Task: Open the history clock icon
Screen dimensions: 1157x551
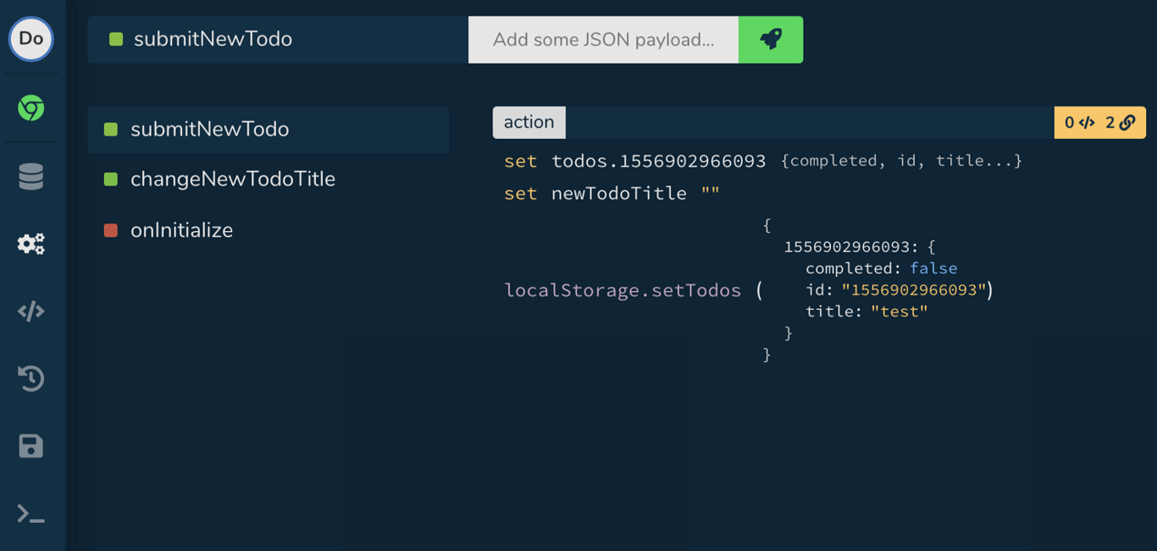Action: (31, 378)
